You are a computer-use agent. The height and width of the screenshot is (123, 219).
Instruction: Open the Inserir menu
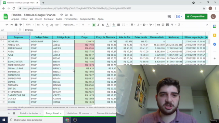coord(38,19)
